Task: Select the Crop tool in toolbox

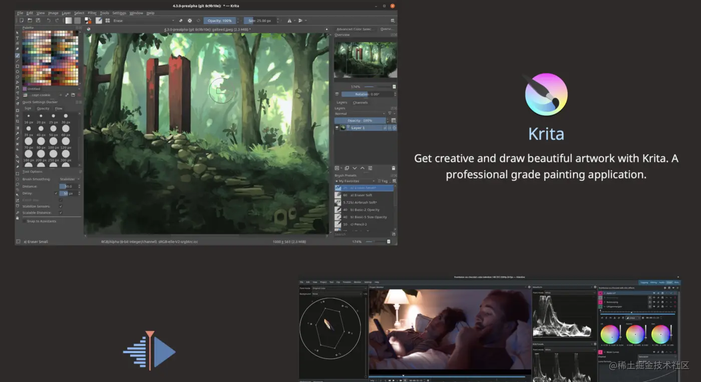Action: (18, 121)
